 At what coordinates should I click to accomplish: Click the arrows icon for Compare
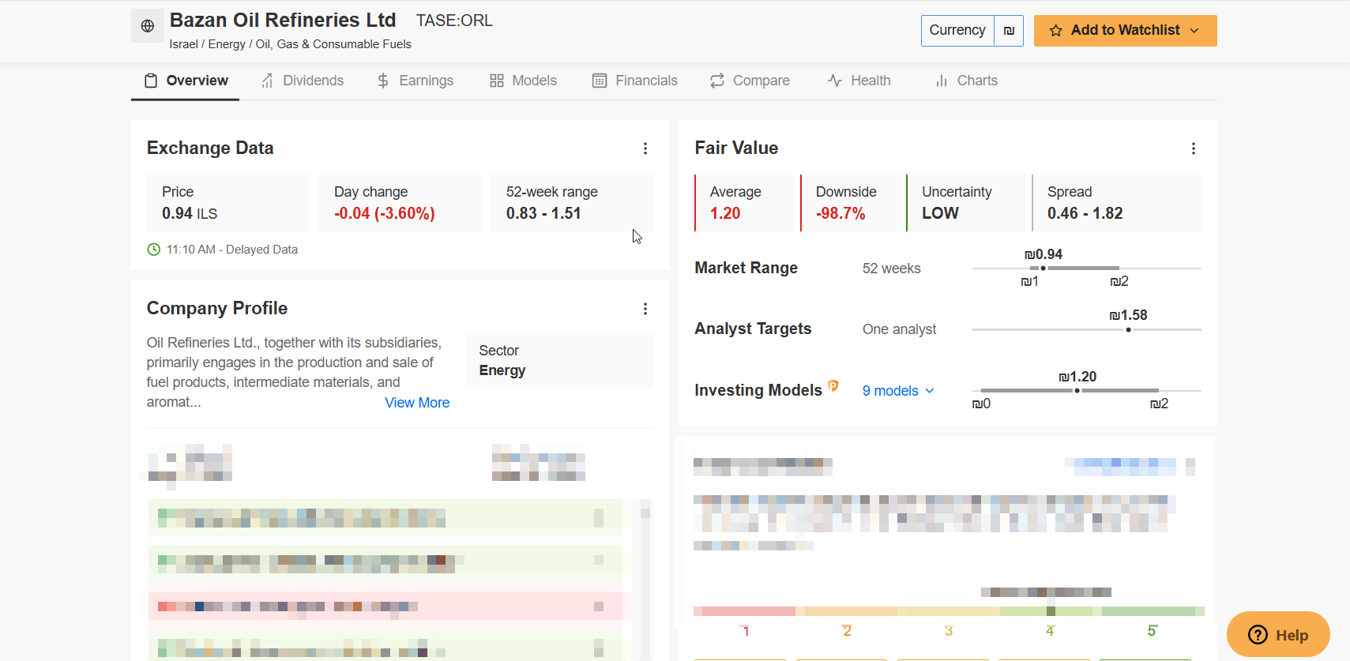point(717,81)
